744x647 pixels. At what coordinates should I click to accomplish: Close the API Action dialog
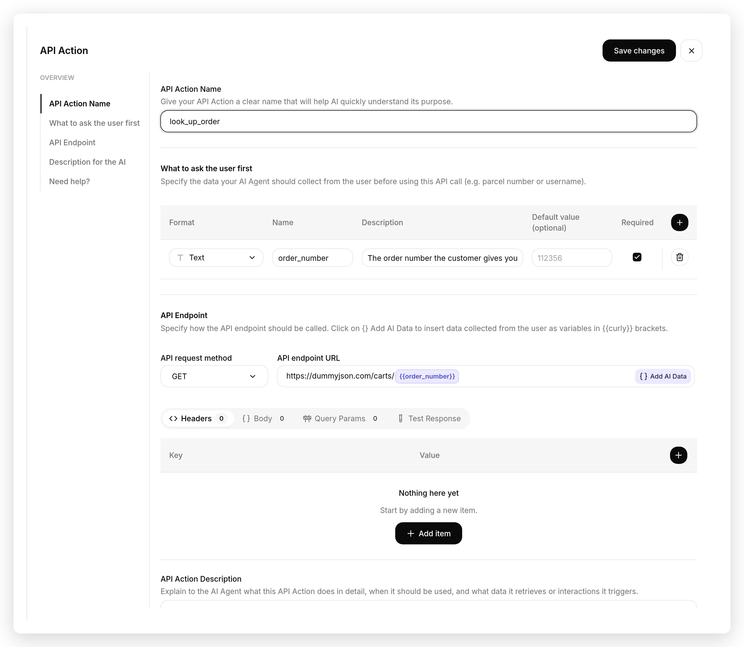click(x=691, y=50)
